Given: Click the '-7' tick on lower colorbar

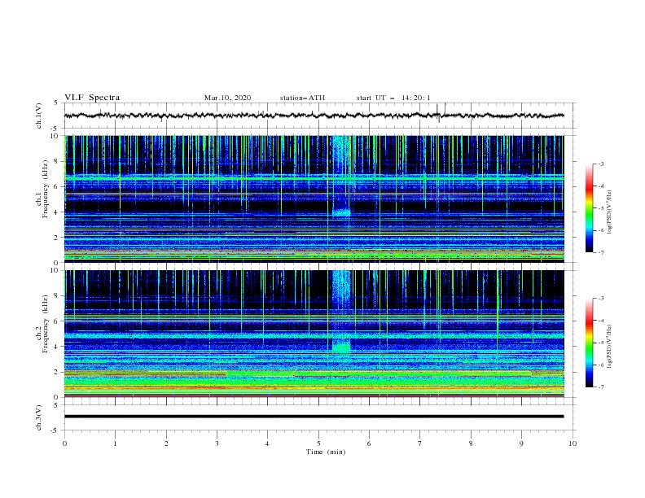Looking at the screenshot, I should click(x=600, y=387).
